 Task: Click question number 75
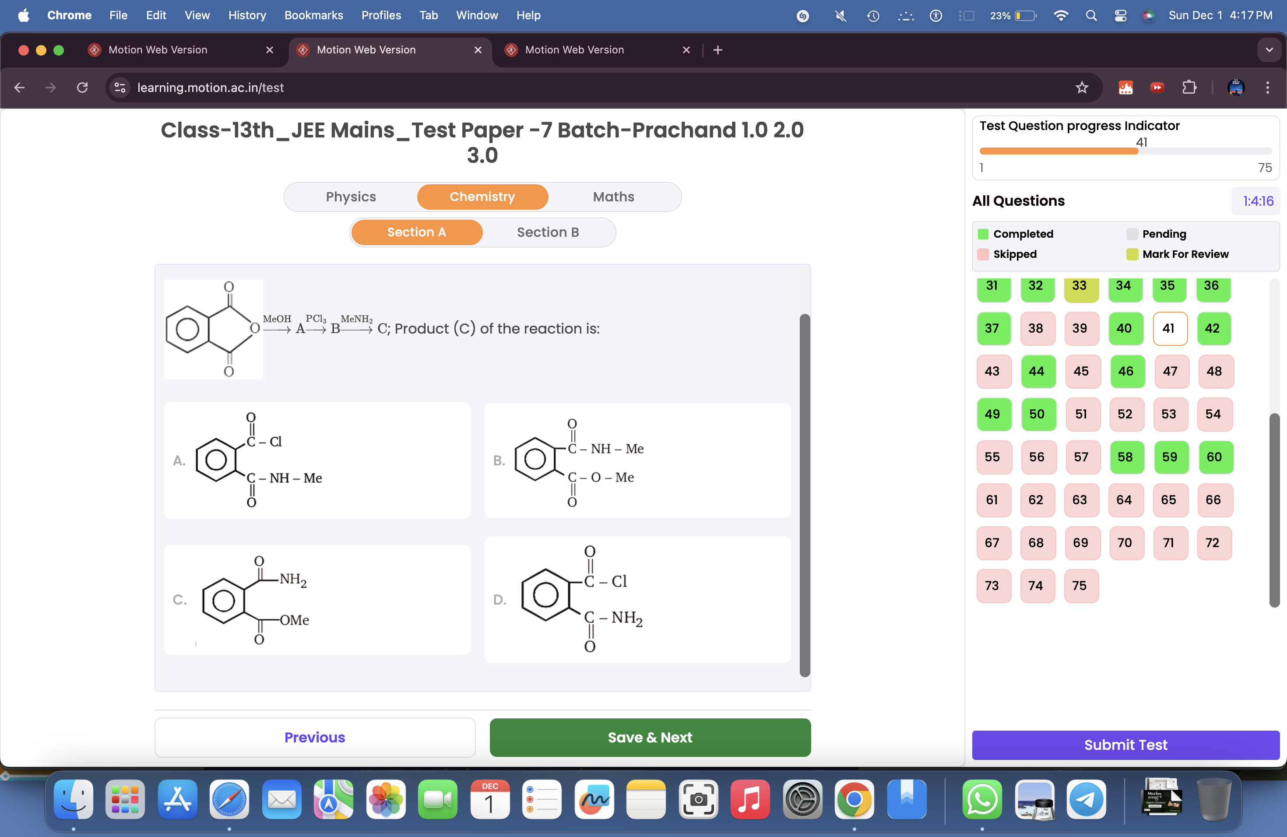(1079, 584)
